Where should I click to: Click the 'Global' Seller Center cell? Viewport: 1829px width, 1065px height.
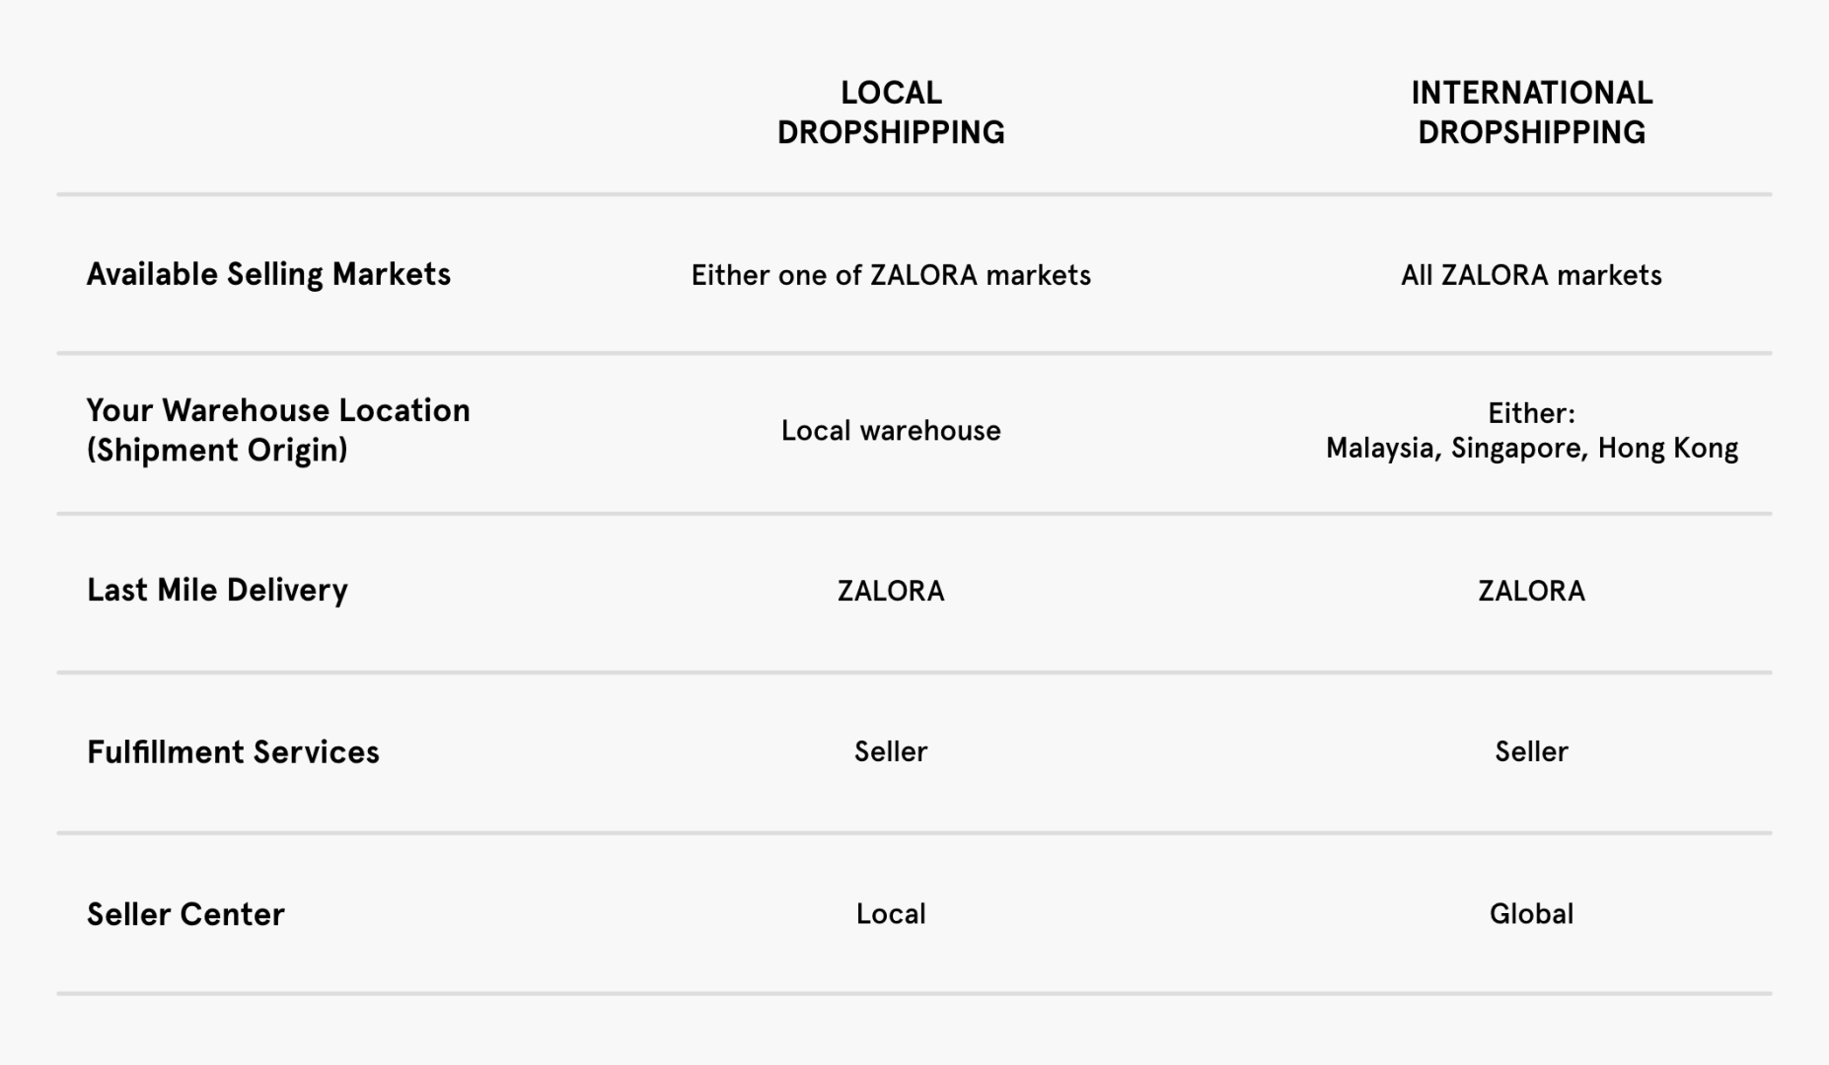(1531, 914)
